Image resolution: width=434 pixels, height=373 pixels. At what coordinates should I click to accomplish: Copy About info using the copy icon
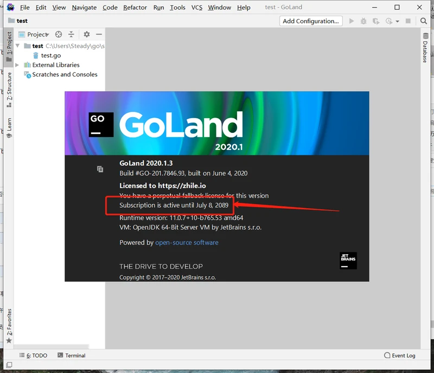click(x=100, y=169)
